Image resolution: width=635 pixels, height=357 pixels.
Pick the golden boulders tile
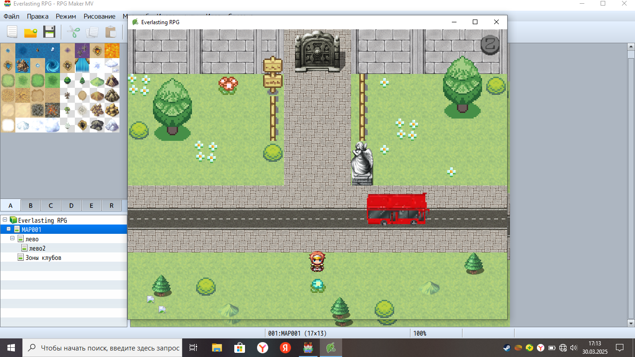(x=112, y=110)
